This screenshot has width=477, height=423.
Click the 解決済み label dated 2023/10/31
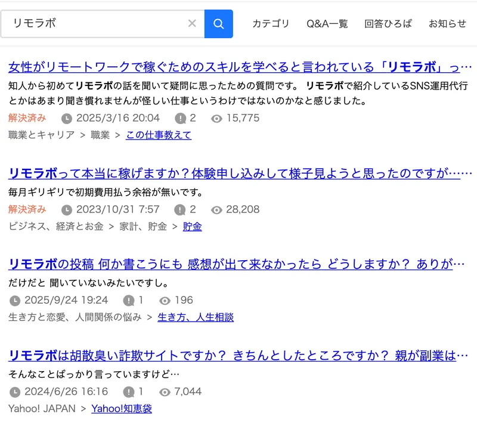coord(27,209)
